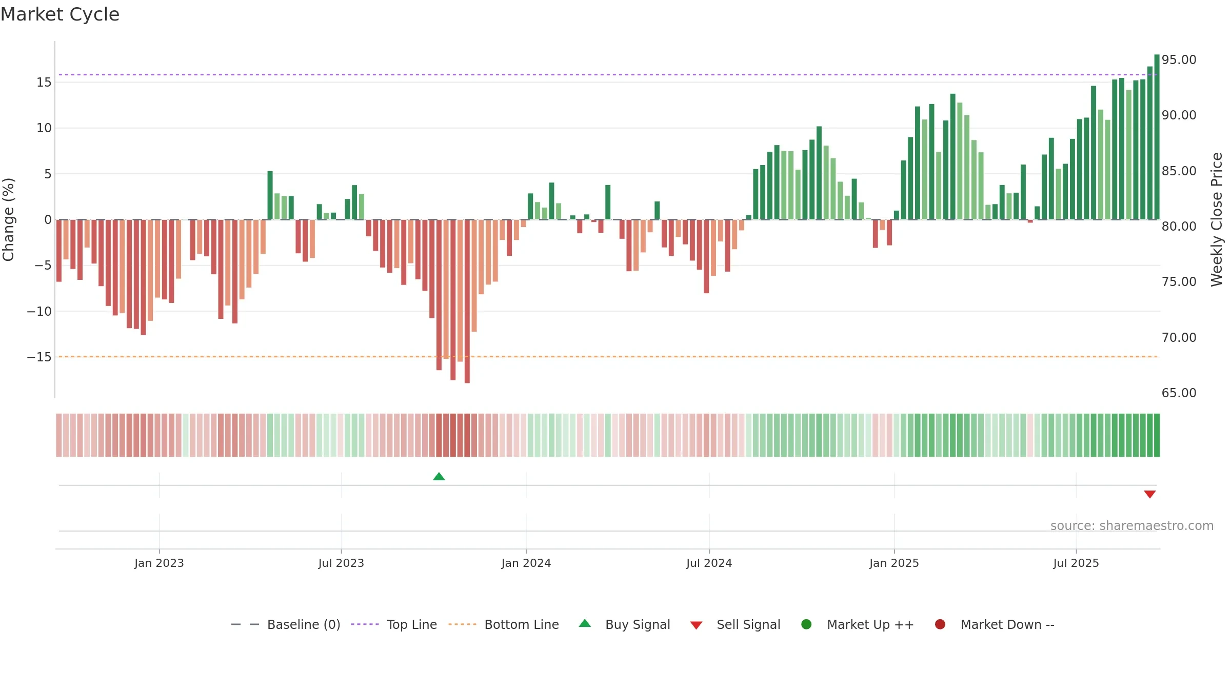Click the gray dashed baseline sample in legend
Image resolution: width=1231 pixels, height=692 pixels.
(245, 624)
